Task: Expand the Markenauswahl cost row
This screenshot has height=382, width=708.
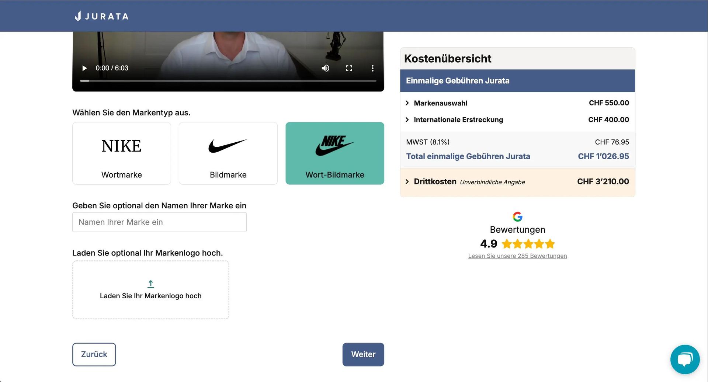Action: click(x=517, y=103)
